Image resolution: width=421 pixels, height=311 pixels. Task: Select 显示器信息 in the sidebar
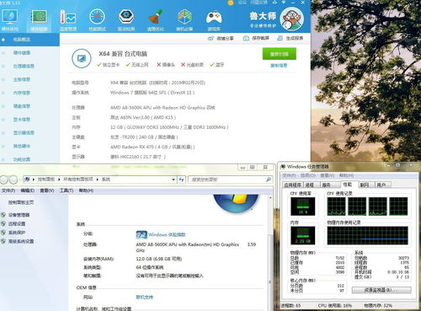point(24,132)
